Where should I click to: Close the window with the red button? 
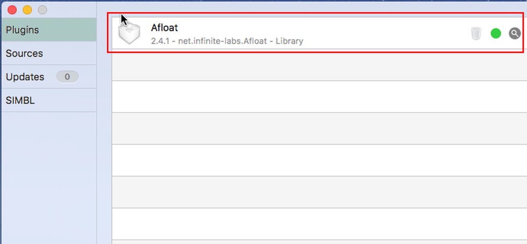click(x=12, y=10)
